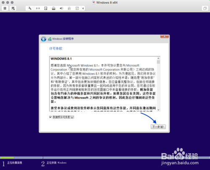Click the 许可条款 title text
The image size is (210, 170).
coord(56,49)
